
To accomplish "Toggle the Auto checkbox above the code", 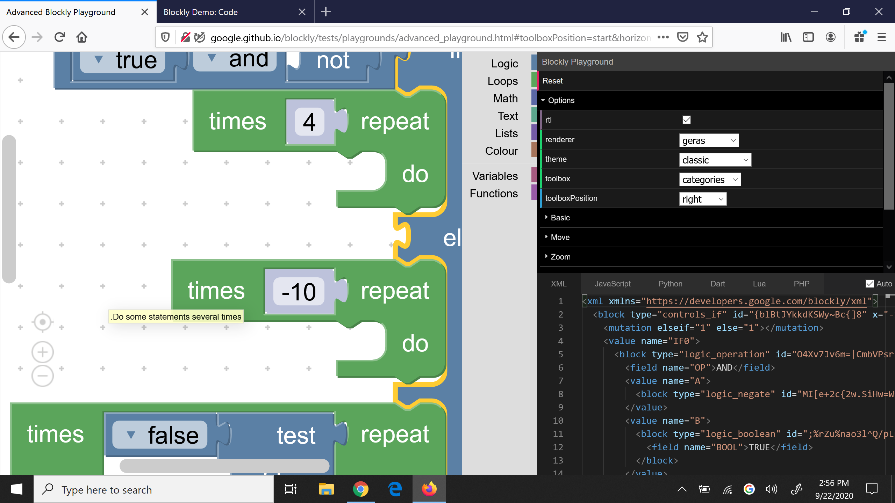I will click(x=870, y=284).
